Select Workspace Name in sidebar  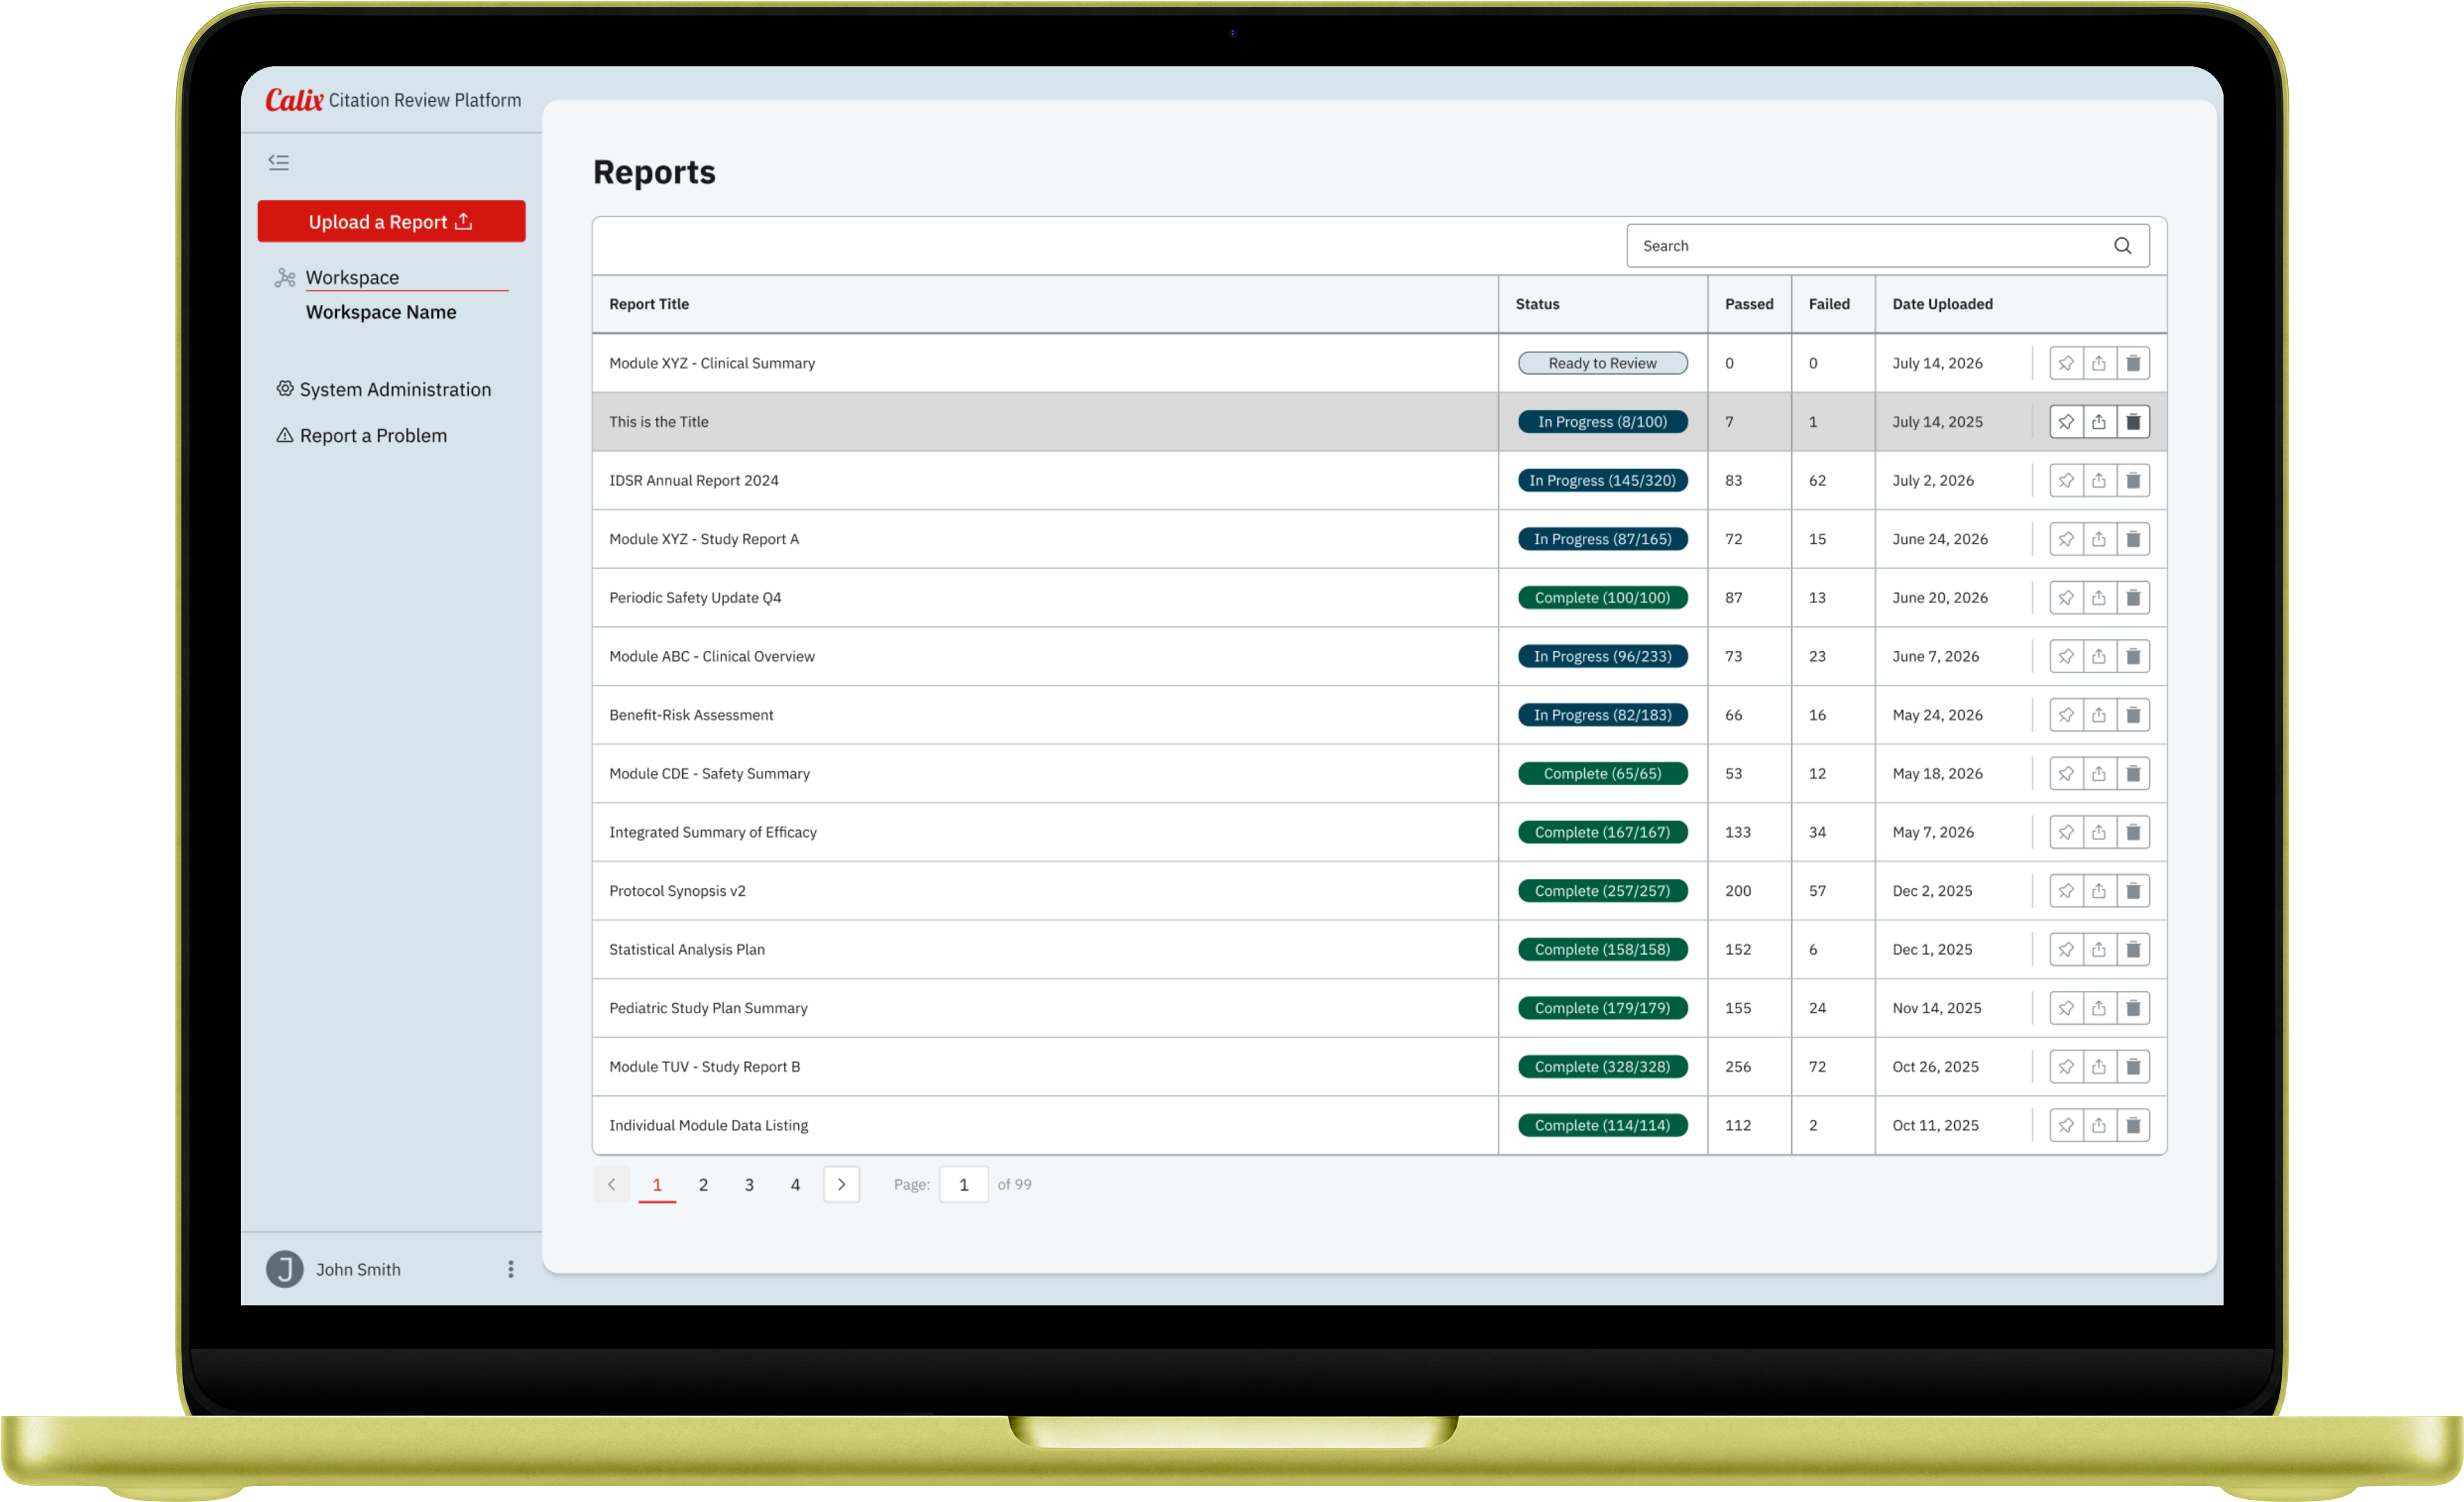click(381, 312)
